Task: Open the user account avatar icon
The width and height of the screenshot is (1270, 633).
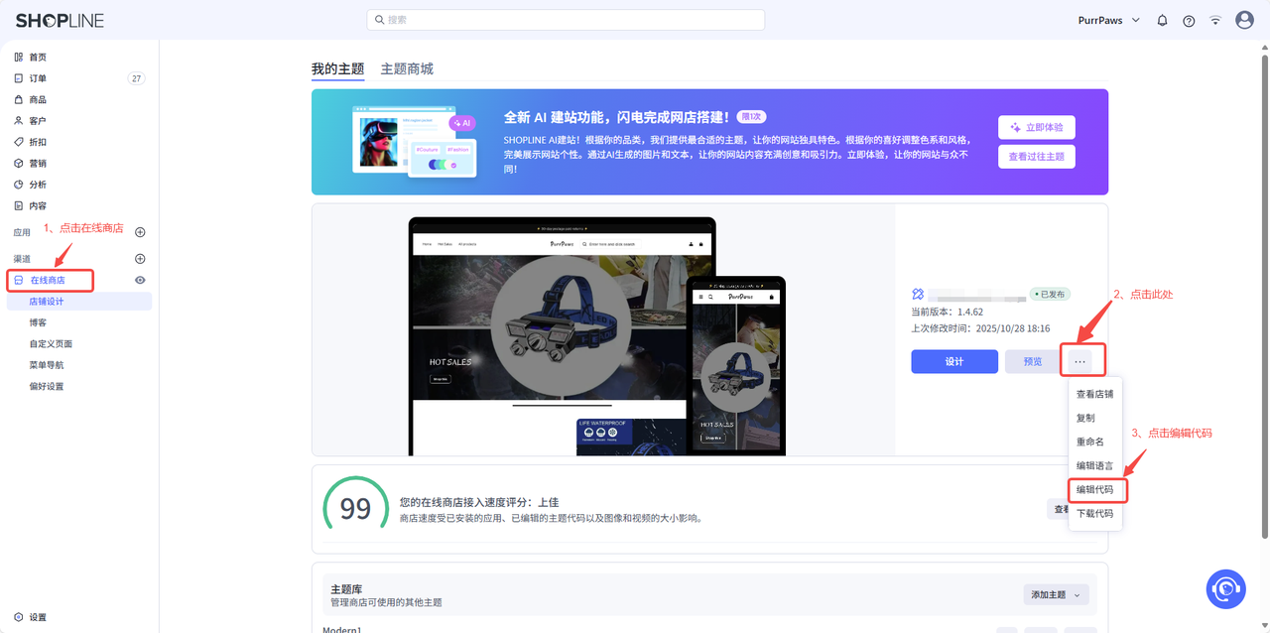Action: pos(1244,20)
